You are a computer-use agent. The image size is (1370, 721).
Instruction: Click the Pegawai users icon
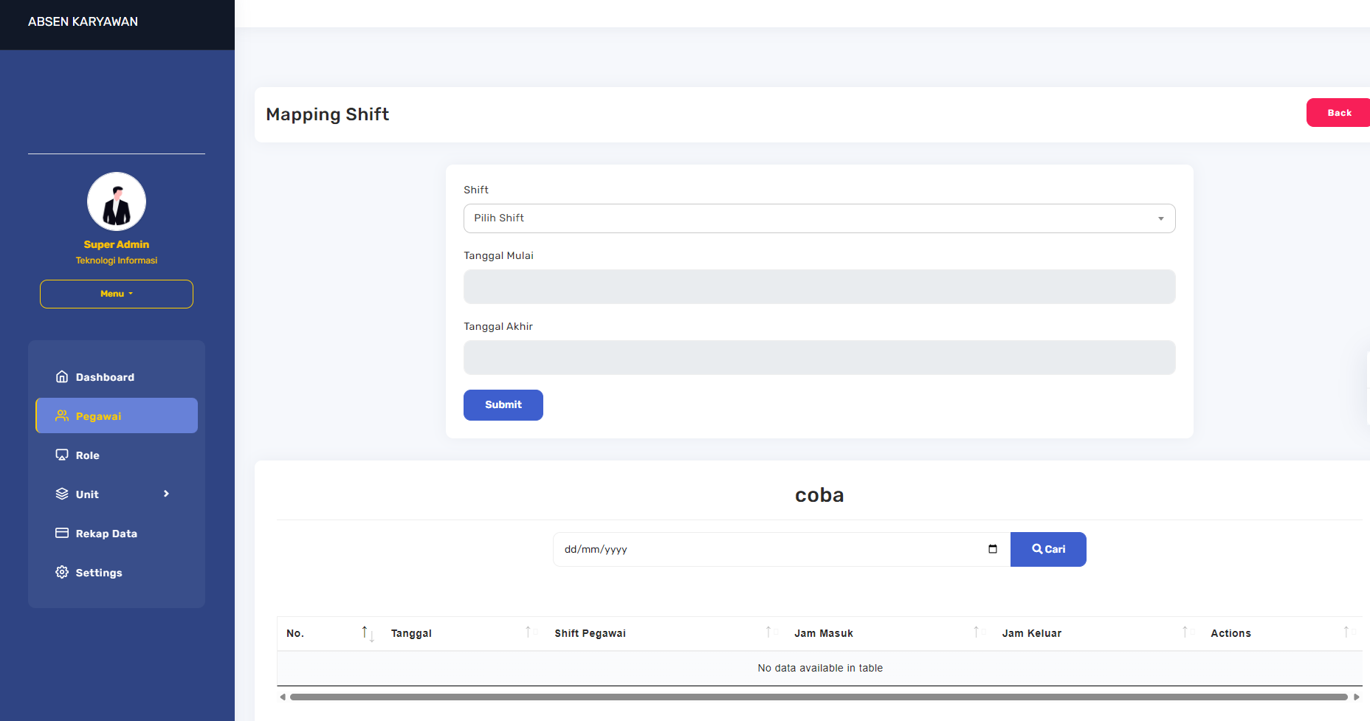[x=62, y=415]
